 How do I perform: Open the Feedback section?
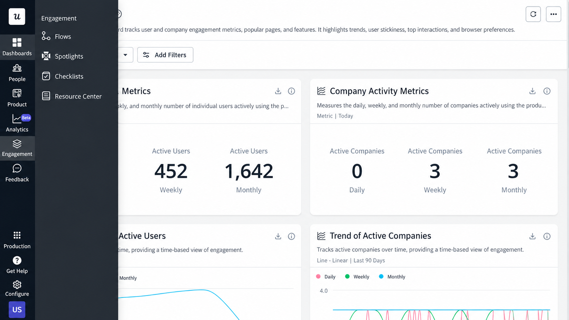pyautogui.click(x=17, y=173)
